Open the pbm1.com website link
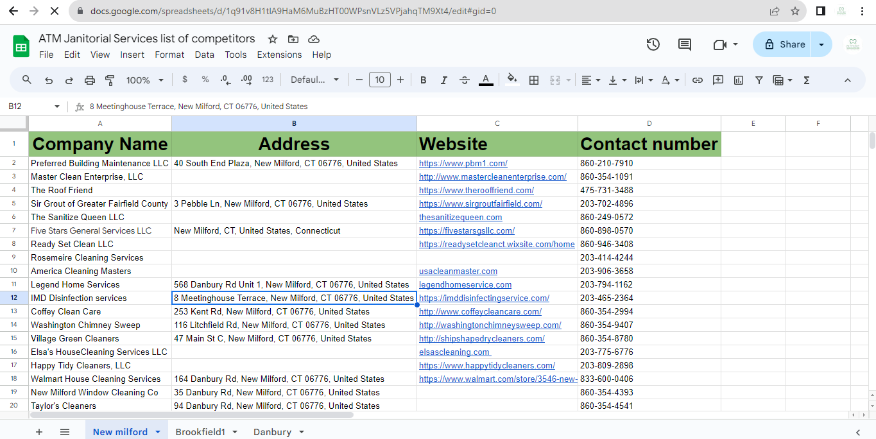Image resolution: width=876 pixels, height=439 pixels. tap(463, 163)
